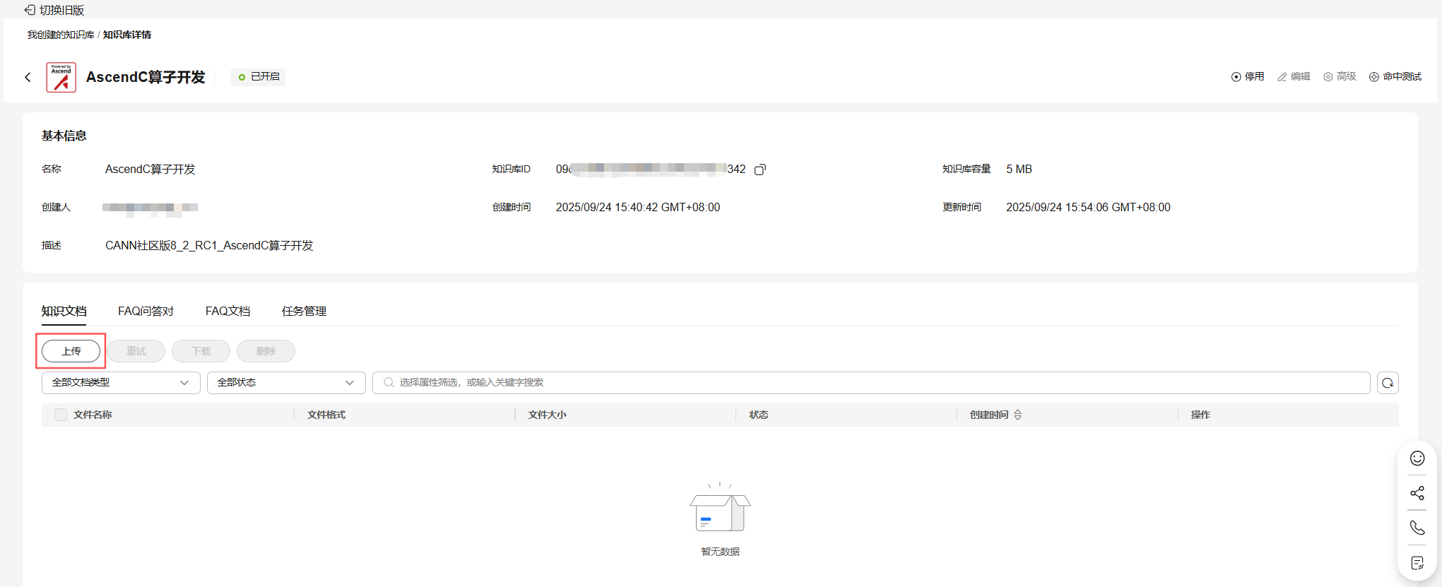1442x587 pixels.
Task: Open the 全部文档类型 dropdown
Action: (121, 382)
